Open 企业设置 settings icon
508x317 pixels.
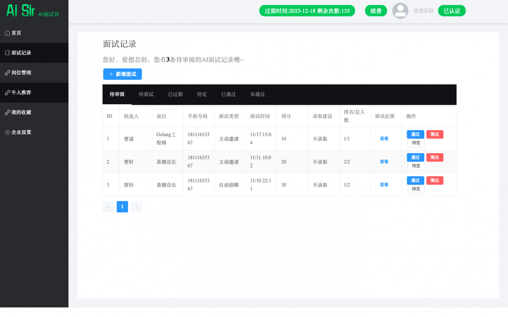(7, 132)
